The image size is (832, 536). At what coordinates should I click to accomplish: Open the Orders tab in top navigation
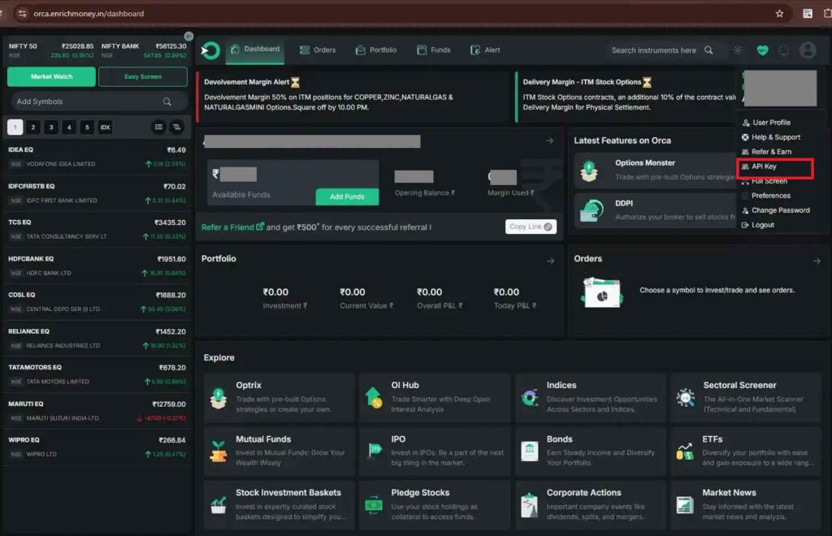tap(318, 50)
